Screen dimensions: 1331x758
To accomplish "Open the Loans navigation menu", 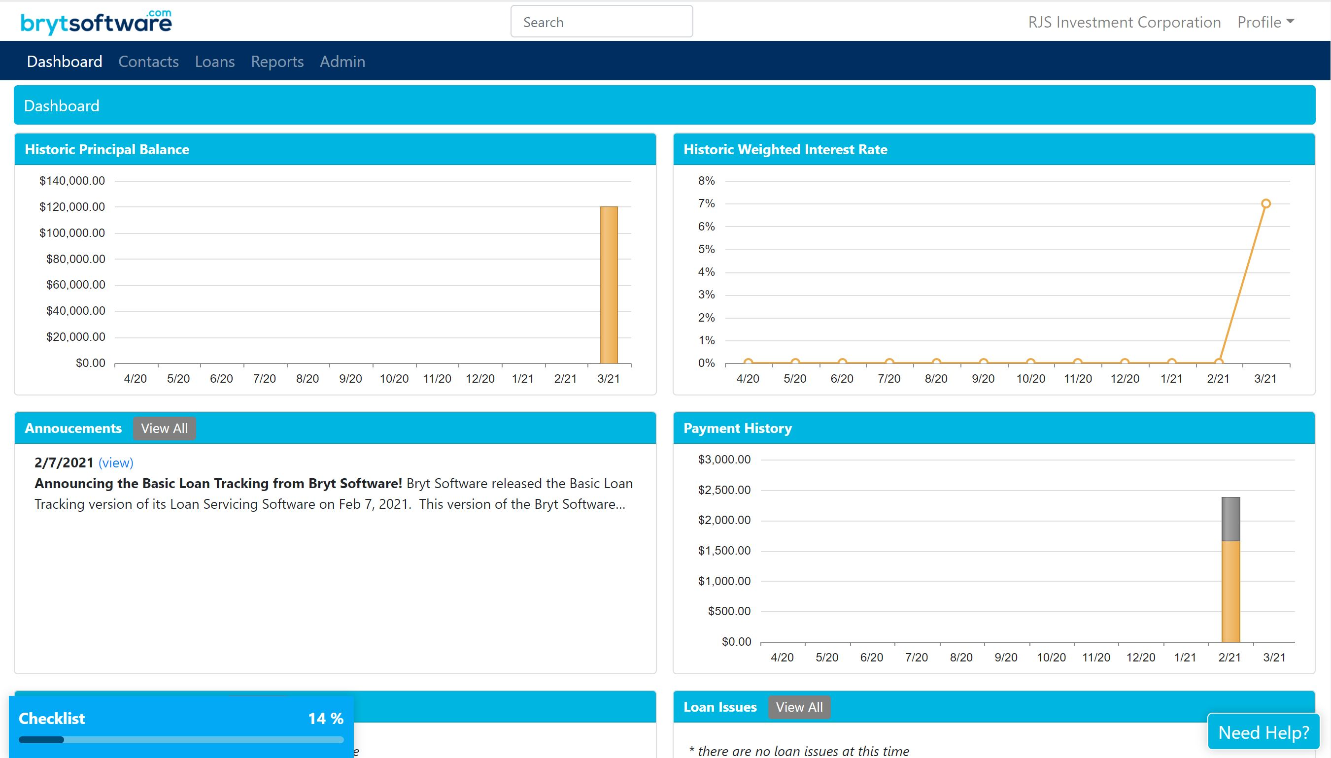I will point(214,61).
